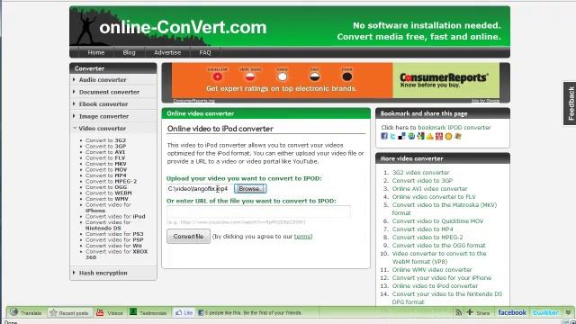Click the yellow pyramid bookmark icon

(x=430, y=136)
